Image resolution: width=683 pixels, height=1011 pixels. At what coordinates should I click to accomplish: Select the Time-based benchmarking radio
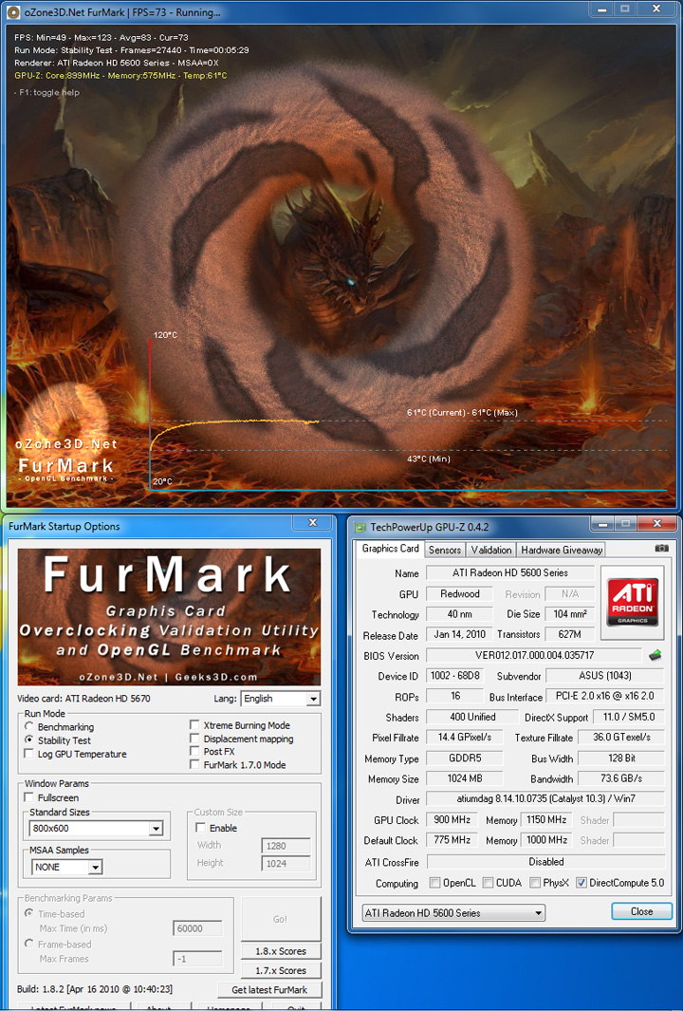click(x=29, y=913)
